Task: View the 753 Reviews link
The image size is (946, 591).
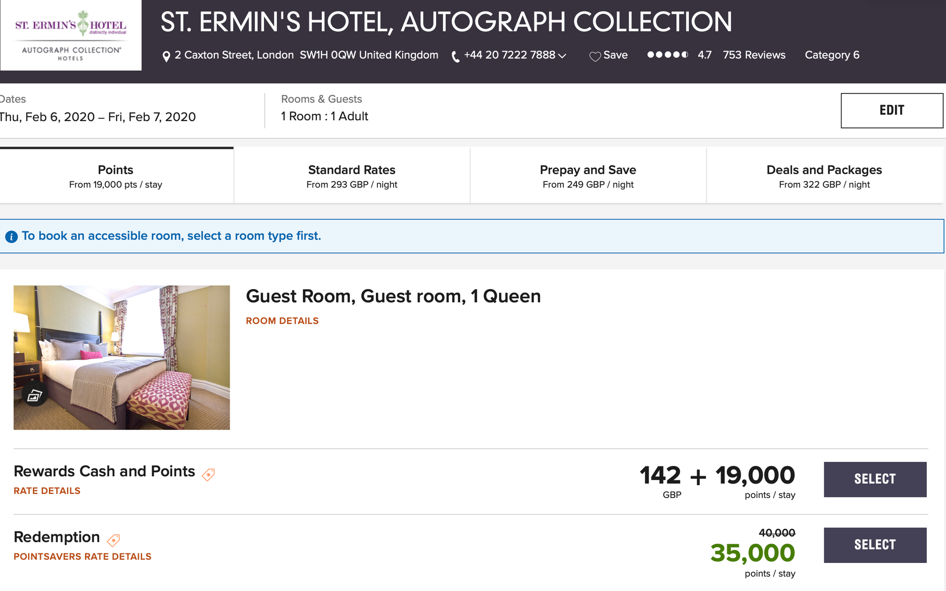Action: click(x=754, y=55)
